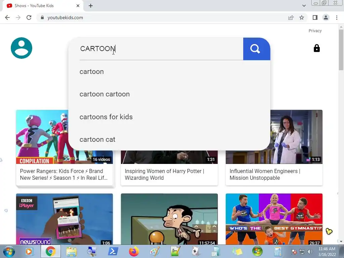Open the profile avatar icon
Screen dimensions: 344x258
coord(21,48)
